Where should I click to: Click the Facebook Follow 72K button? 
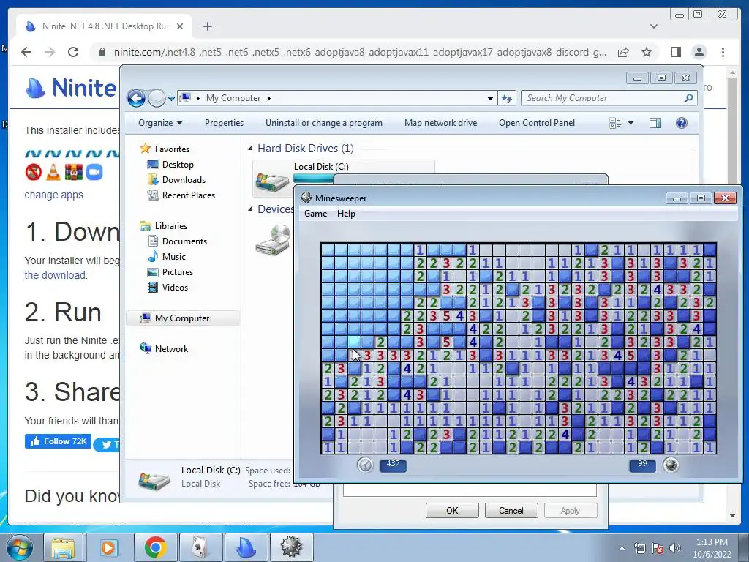point(58,441)
